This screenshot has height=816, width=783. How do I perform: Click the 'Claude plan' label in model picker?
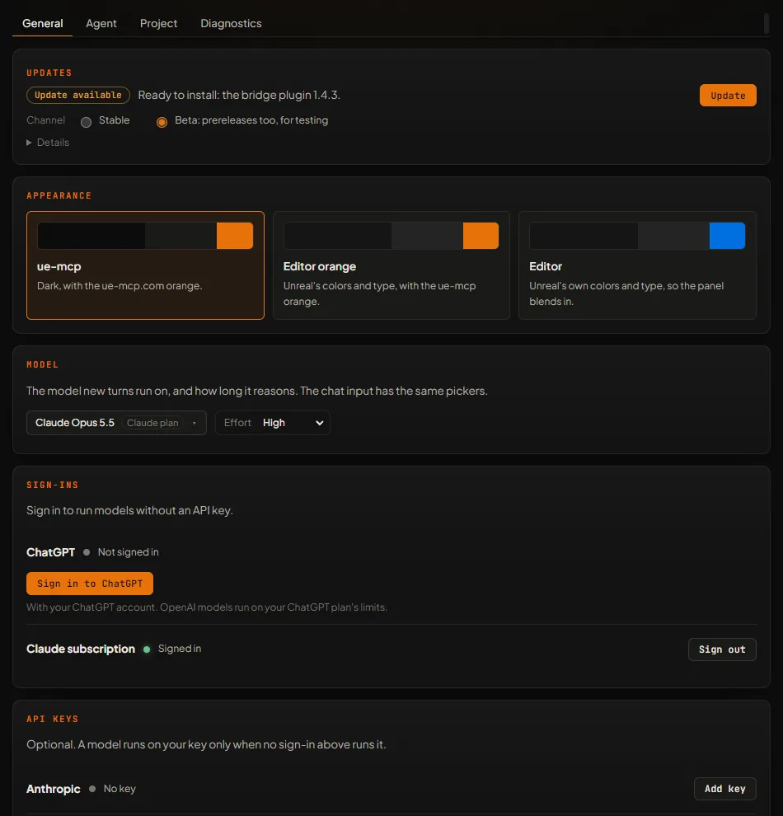tap(152, 423)
